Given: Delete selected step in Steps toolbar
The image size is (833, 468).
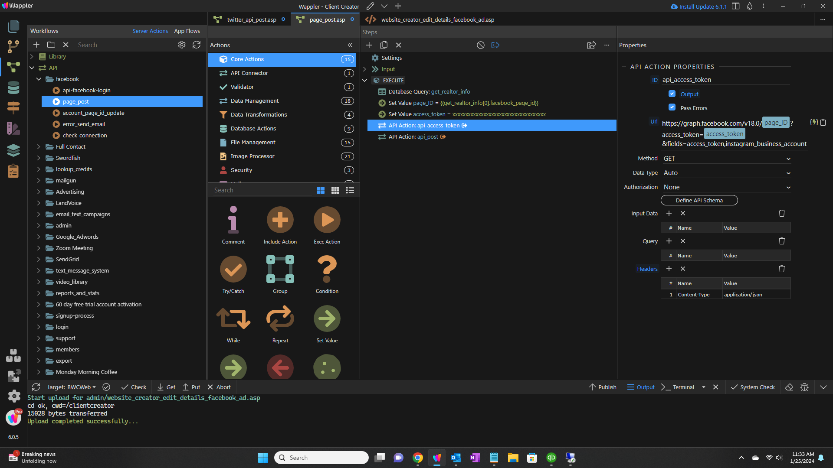Looking at the screenshot, I should point(399,45).
